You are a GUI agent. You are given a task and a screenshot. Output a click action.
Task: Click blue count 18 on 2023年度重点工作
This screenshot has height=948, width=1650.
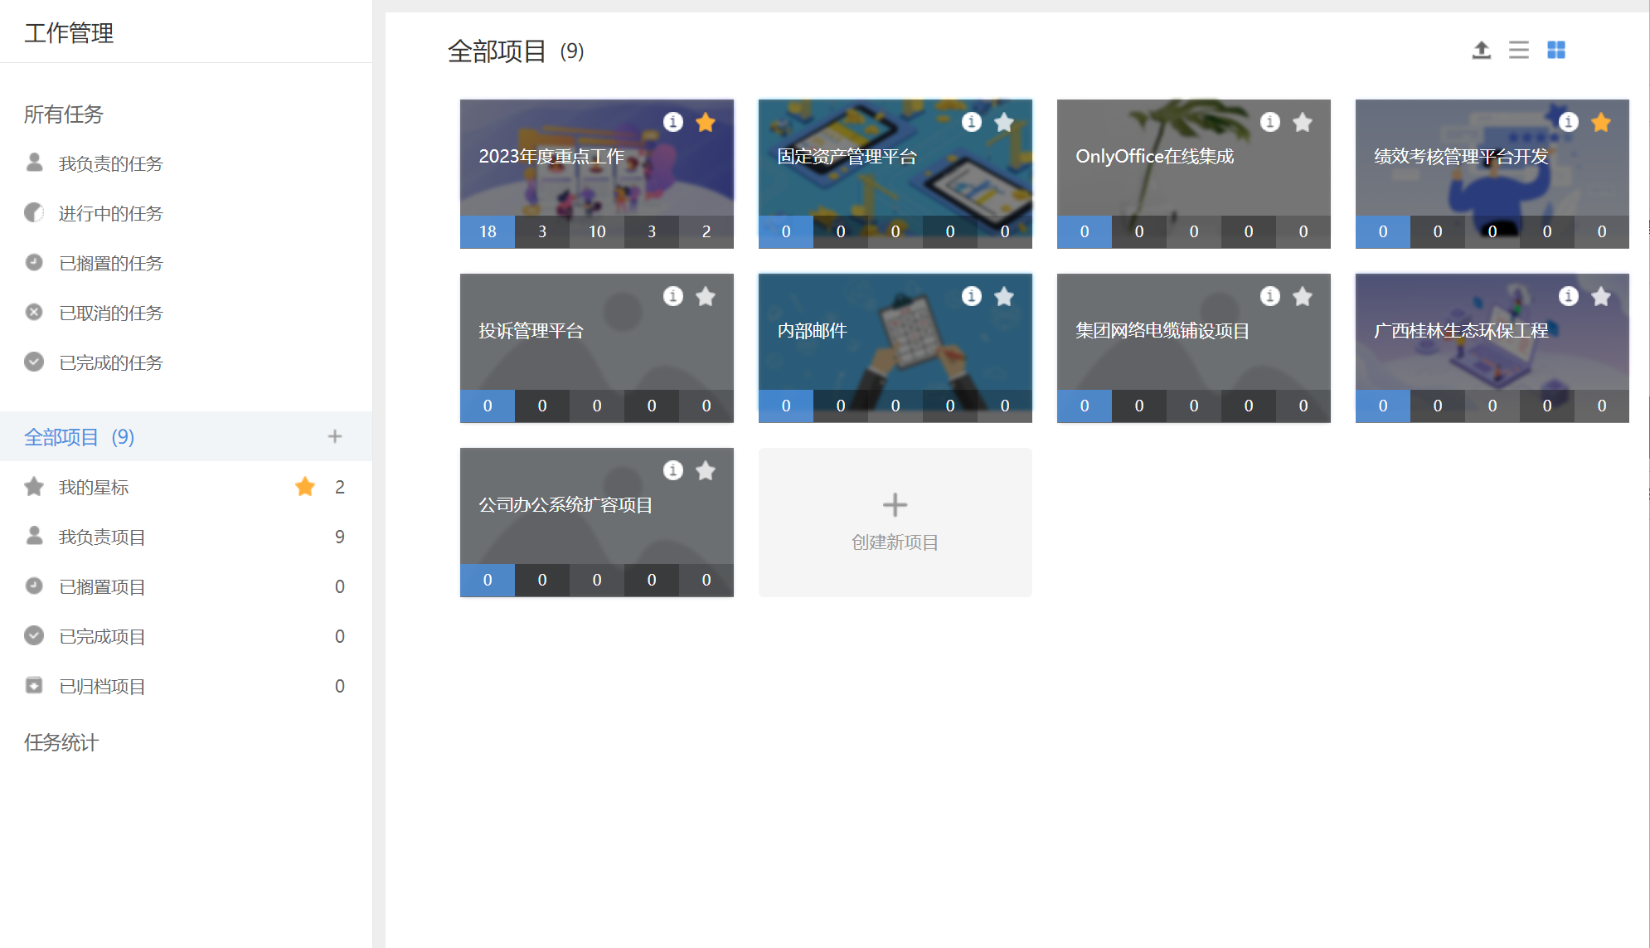[488, 232]
